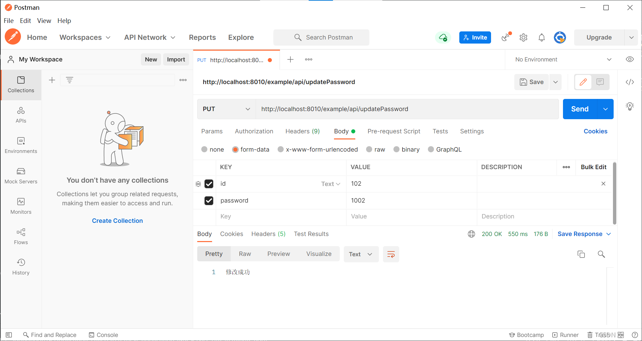Image resolution: width=642 pixels, height=341 pixels.
Task: Select the GraphQL body type
Action: 431,149
